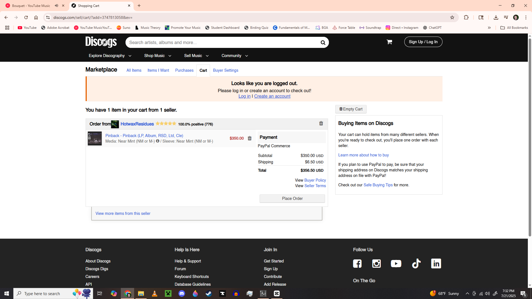Open Discord from the taskbar
The height and width of the screenshot is (299, 532).
[182, 293]
